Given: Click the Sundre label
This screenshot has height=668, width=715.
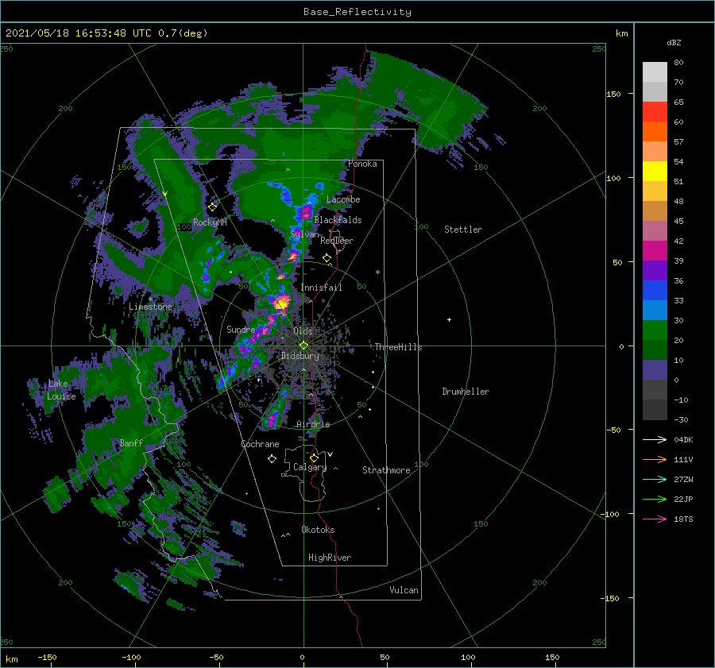Looking at the screenshot, I should (x=241, y=330).
